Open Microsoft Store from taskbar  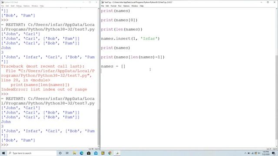coord(89,153)
